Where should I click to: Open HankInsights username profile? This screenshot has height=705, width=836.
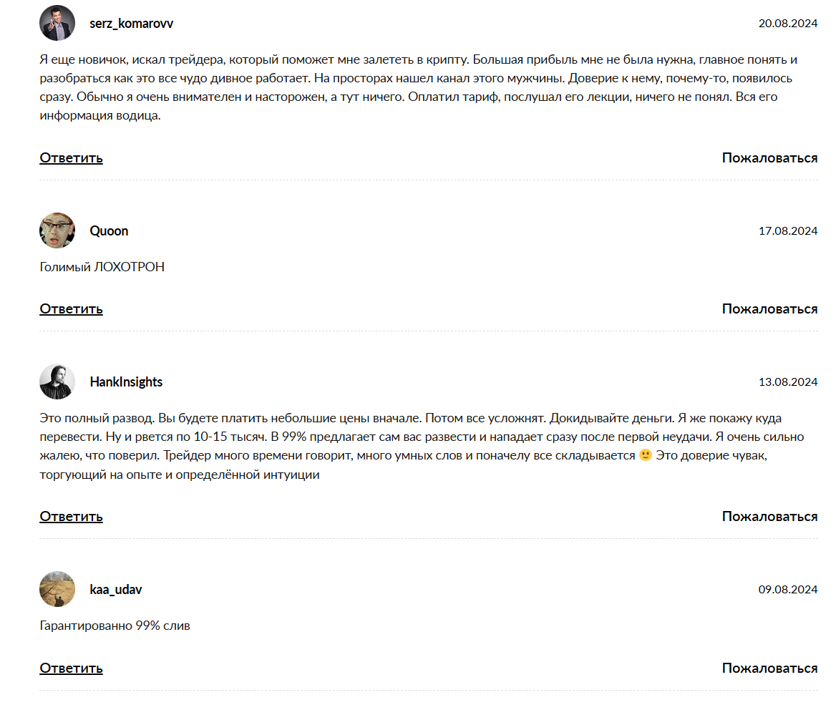click(x=126, y=381)
